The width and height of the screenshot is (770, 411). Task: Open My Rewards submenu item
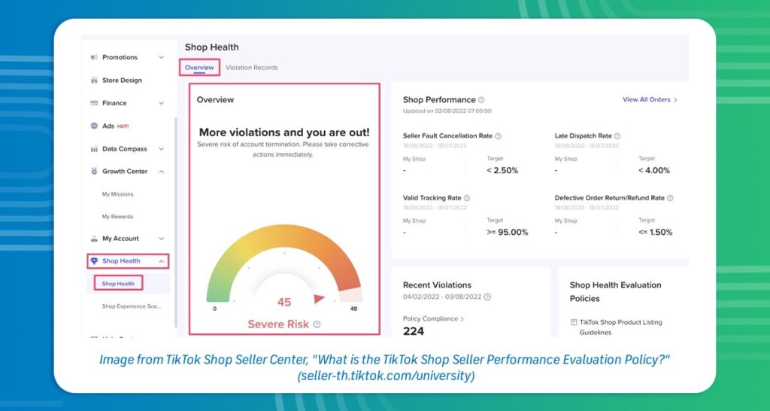click(x=117, y=217)
